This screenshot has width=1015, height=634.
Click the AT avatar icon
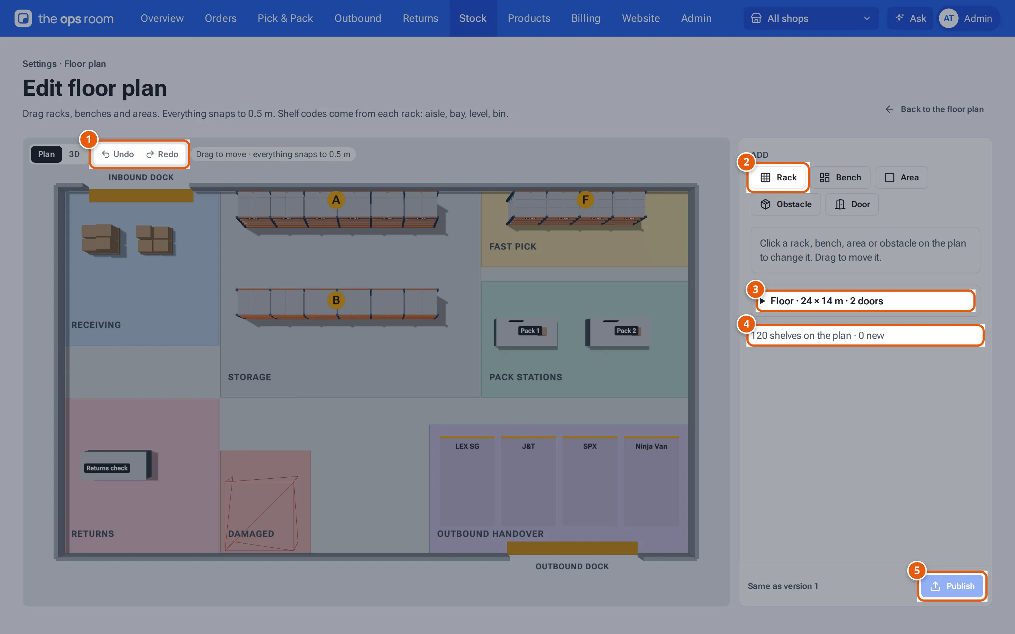tap(948, 18)
